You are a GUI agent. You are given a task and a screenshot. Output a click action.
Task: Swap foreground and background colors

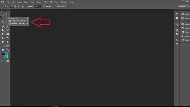[7, 53]
